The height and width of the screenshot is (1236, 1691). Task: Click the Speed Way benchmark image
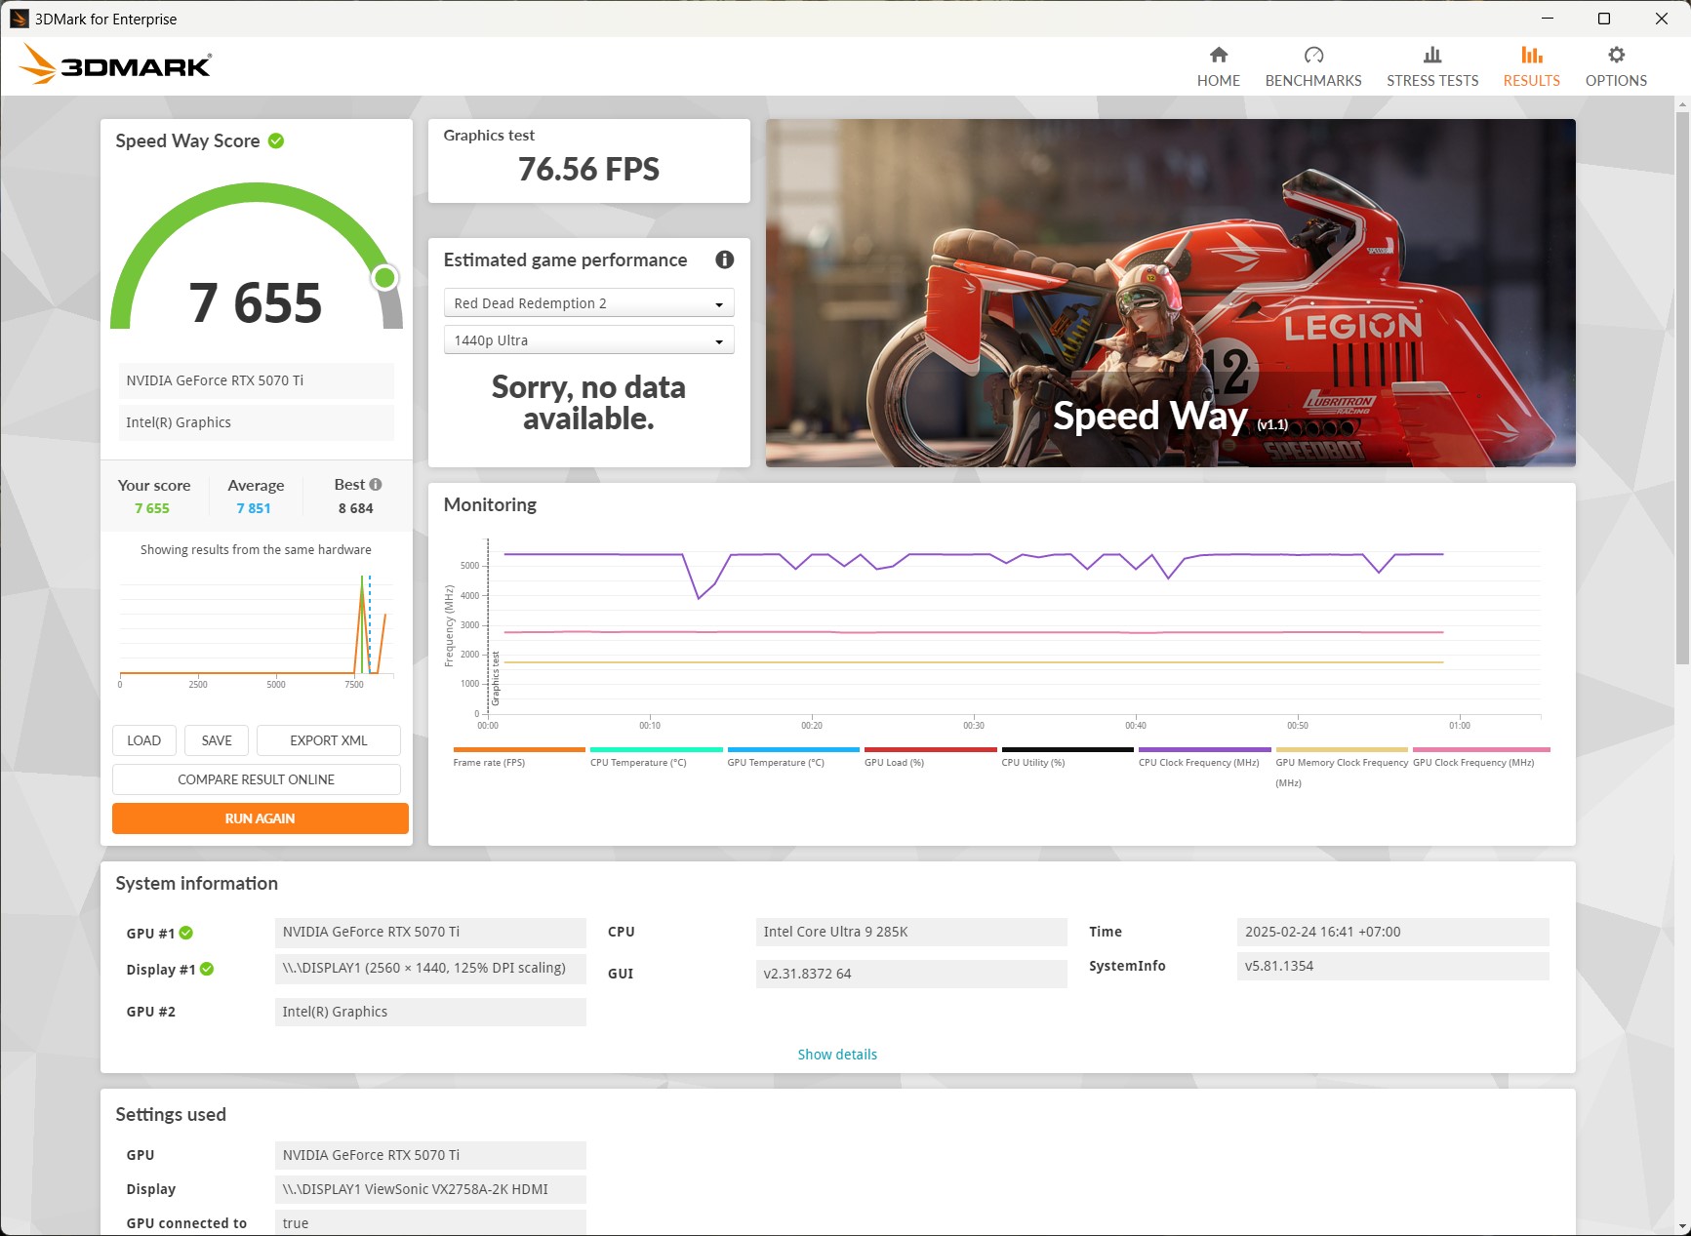[x=1169, y=293]
